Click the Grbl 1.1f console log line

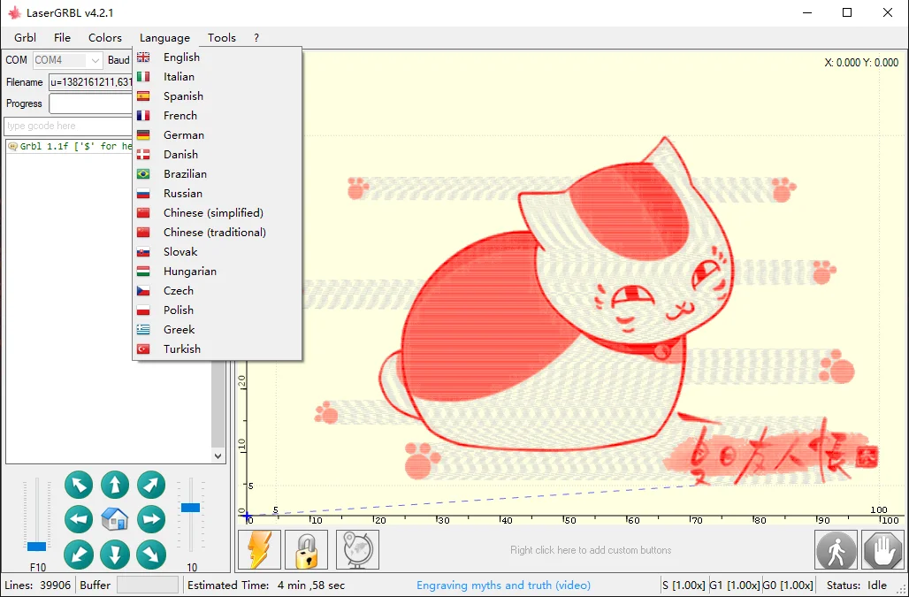72,146
